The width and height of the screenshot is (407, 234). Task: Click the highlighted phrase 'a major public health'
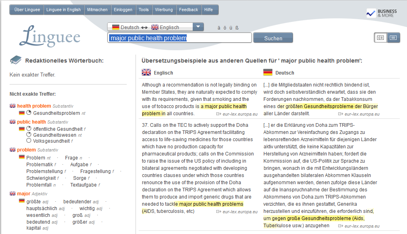[x=223, y=106]
